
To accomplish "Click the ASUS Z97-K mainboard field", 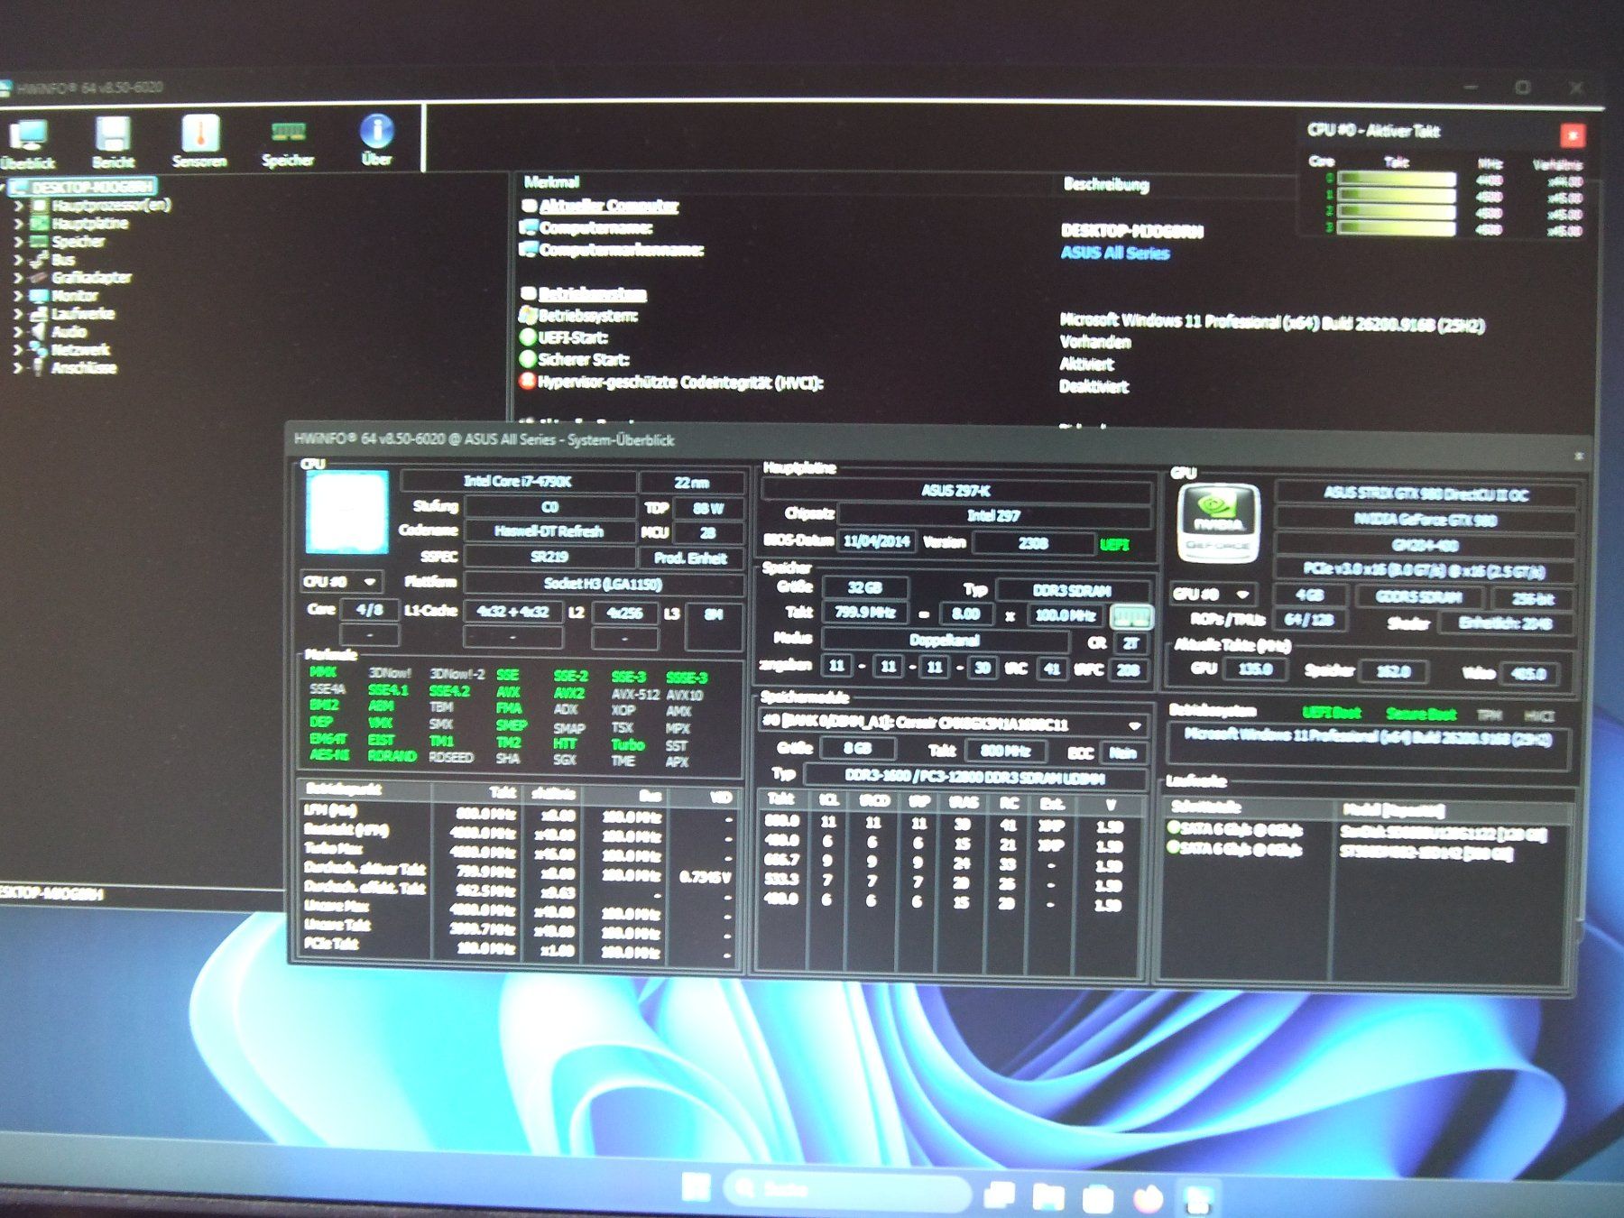I will tap(956, 491).
